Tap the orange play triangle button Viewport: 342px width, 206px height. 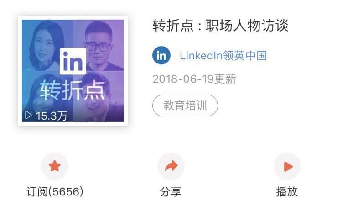click(287, 166)
